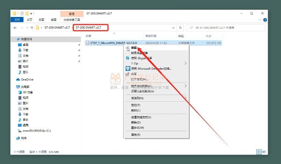
Task: Click the refresh button beside address bar
Action: point(180,28)
